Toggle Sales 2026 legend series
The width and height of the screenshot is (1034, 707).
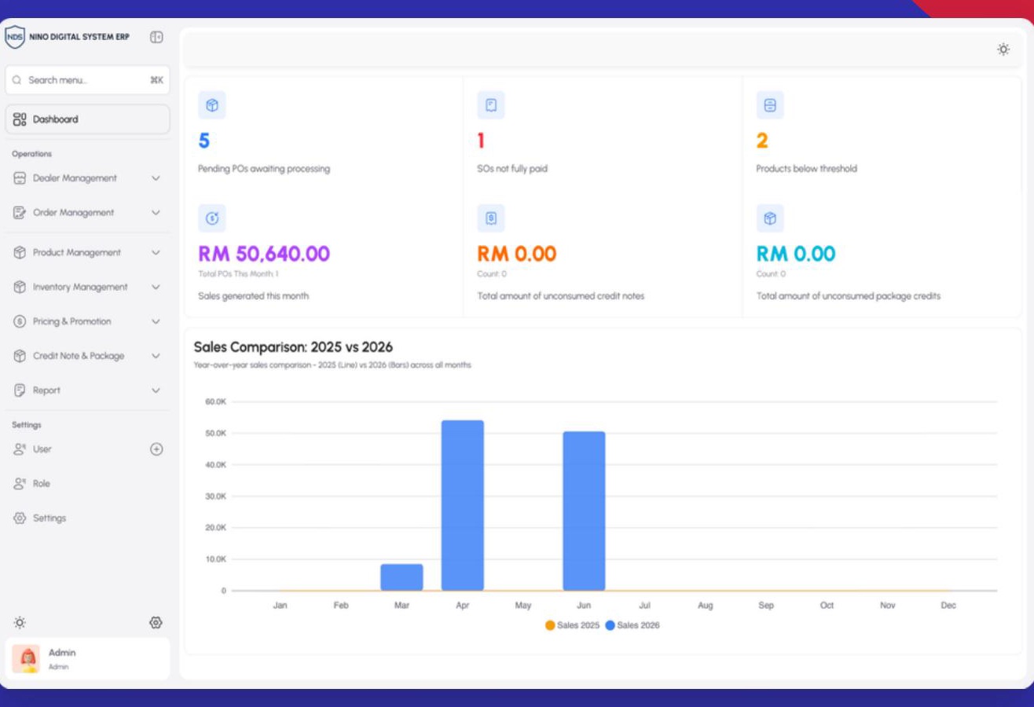pos(632,625)
